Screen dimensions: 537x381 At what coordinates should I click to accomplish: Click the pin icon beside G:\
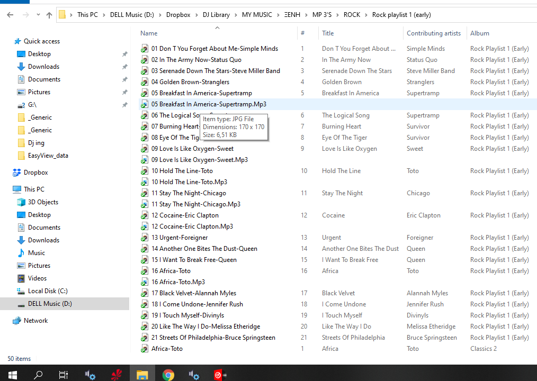pos(124,105)
